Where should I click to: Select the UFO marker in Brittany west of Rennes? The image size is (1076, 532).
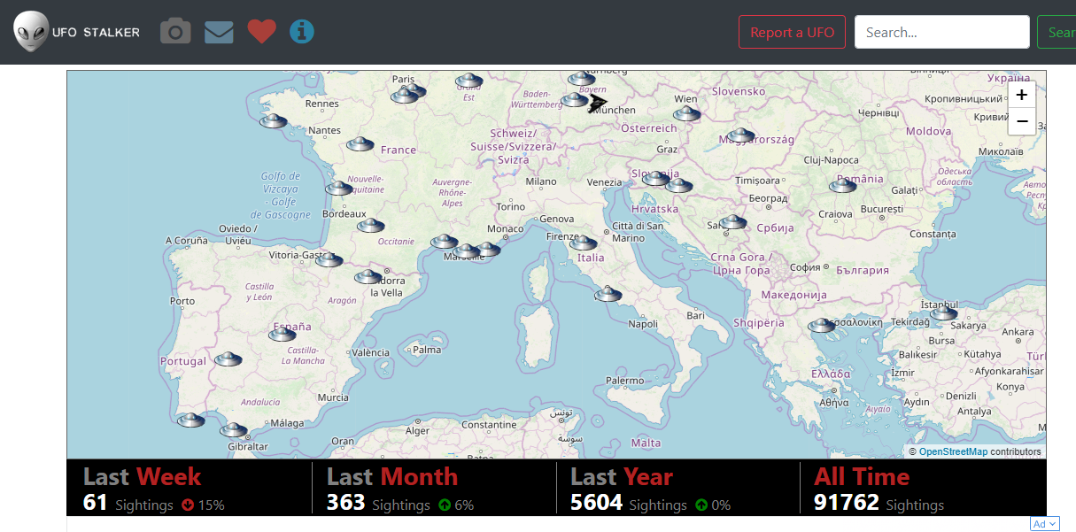point(273,120)
